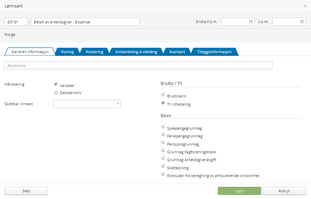Open the Skattbar inntekt dropdown
Screen dimensions: 311x199
pos(87,104)
